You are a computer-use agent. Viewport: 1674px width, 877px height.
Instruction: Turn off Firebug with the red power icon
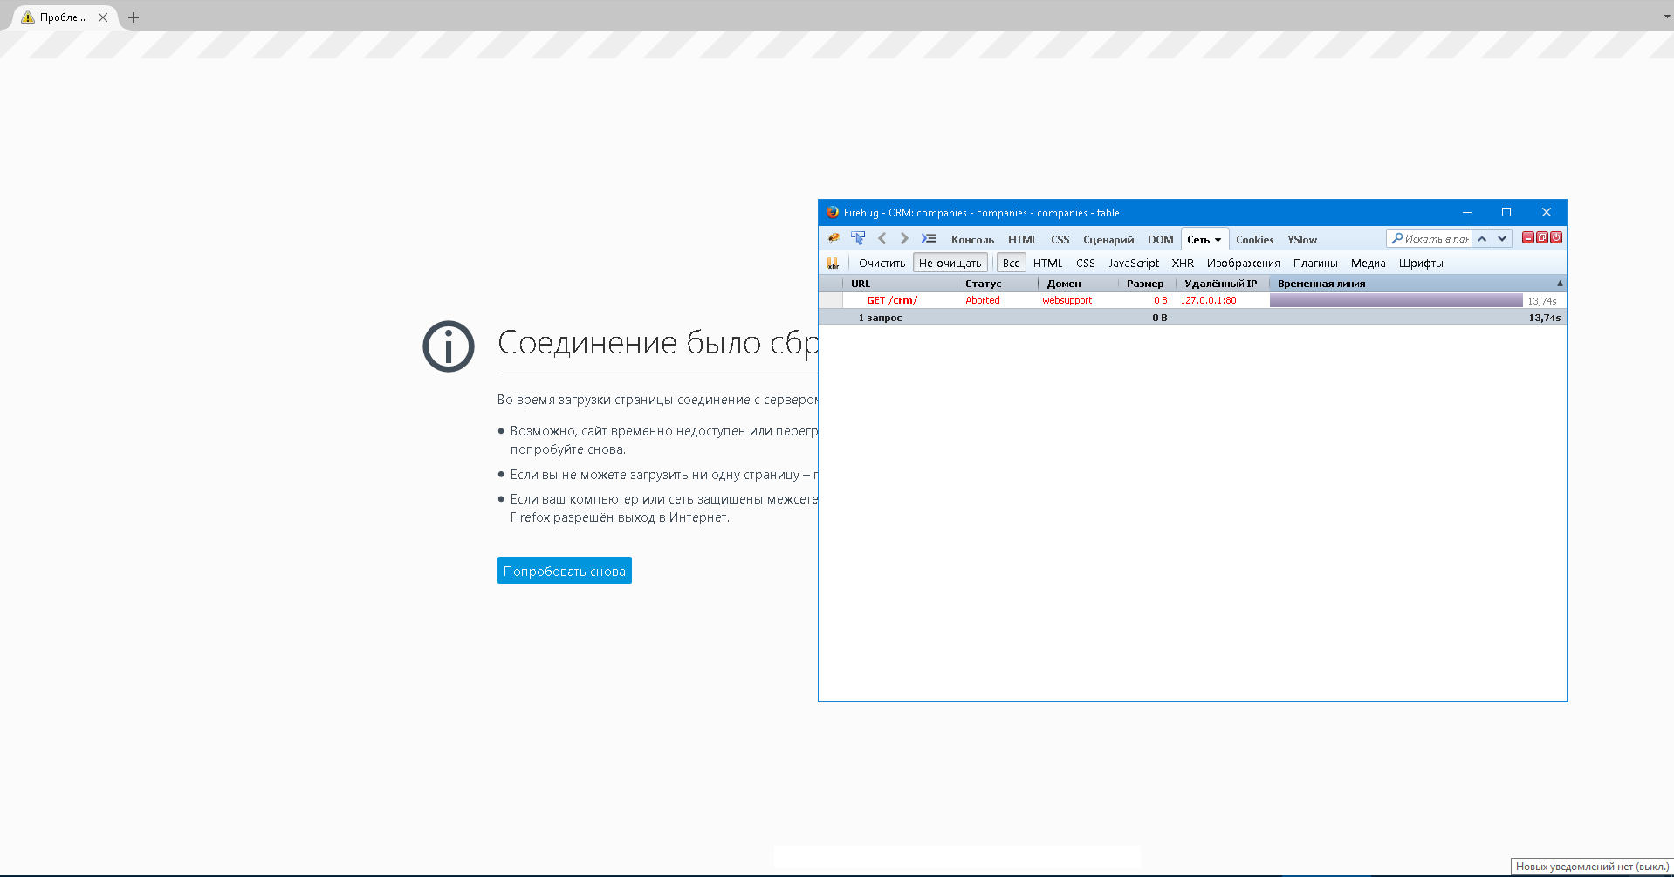pos(1556,237)
